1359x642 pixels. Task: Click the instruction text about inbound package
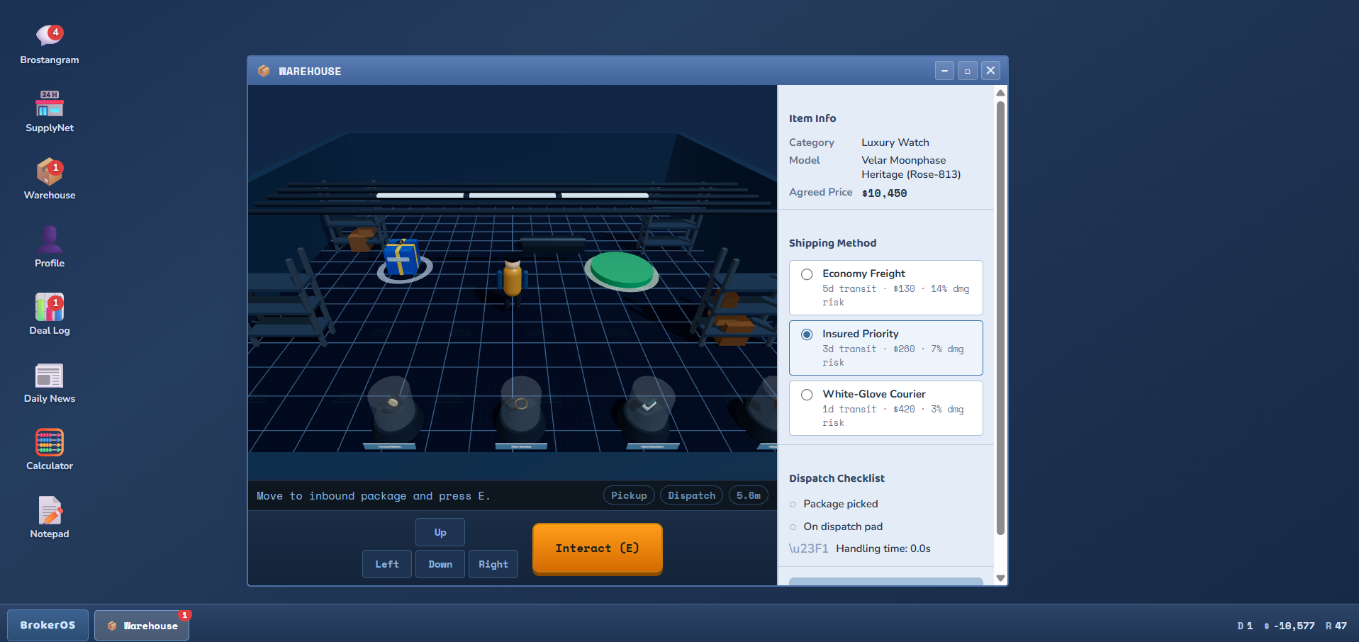click(373, 496)
